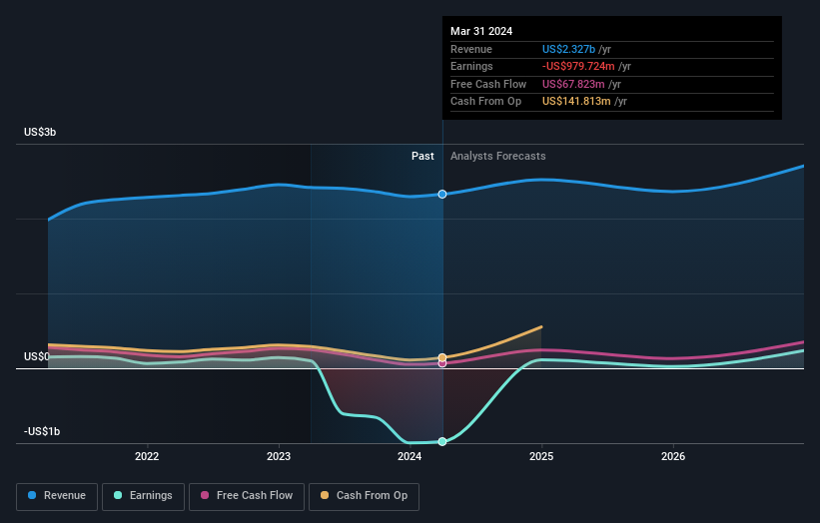The height and width of the screenshot is (523, 820).
Task: Click the Past section label
Action: click(422, 157)
